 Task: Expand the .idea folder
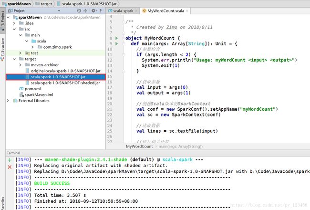14,23
